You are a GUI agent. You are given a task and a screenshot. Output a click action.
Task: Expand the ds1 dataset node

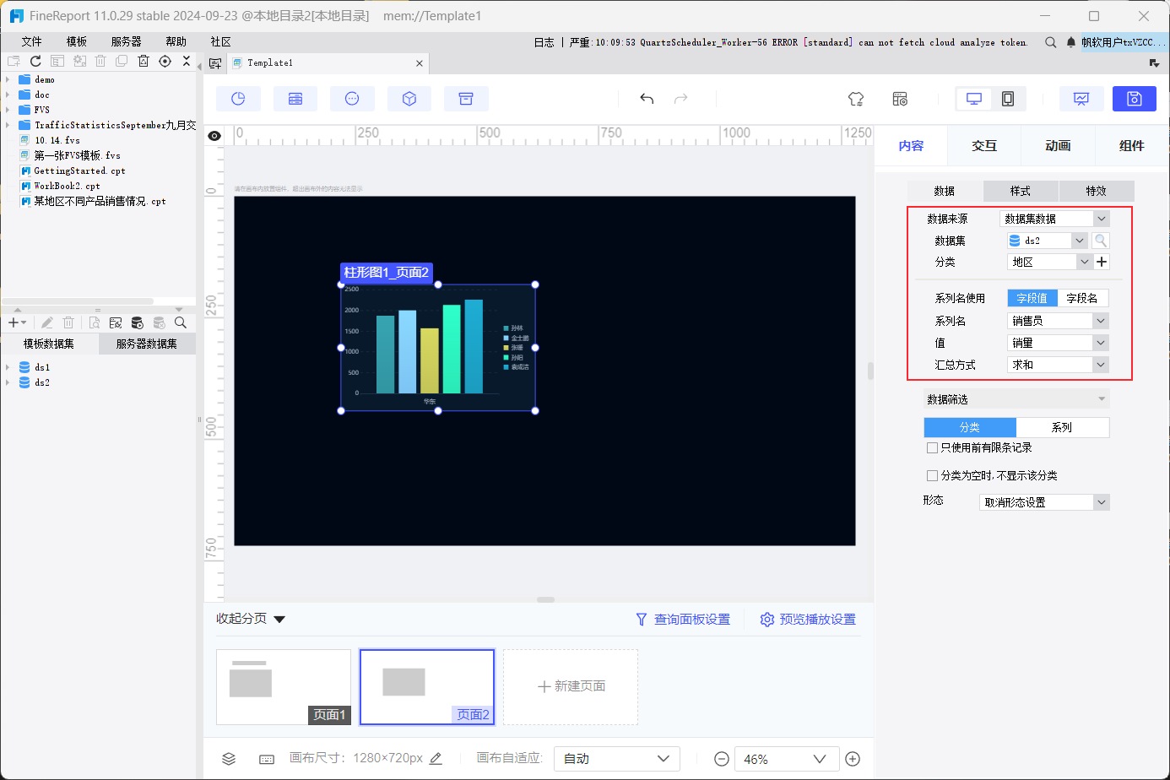tap(8, 367)
